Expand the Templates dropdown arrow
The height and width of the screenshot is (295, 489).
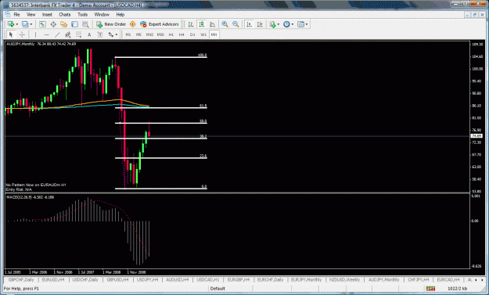[x=307, y=24]
